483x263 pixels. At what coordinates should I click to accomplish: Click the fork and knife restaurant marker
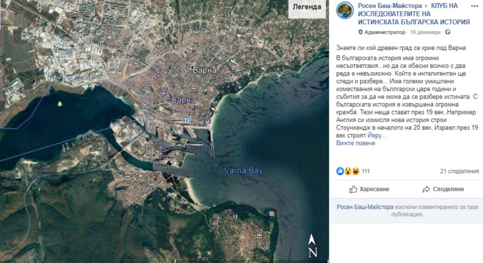pyautogui.click(x=235, y=217)
